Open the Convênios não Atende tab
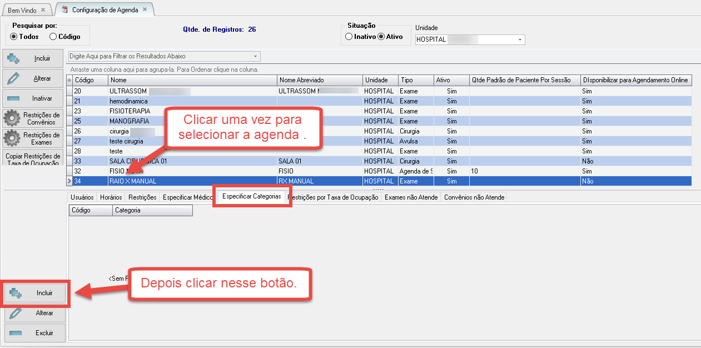This screenshot has height=348, width=701. [474, 197]
